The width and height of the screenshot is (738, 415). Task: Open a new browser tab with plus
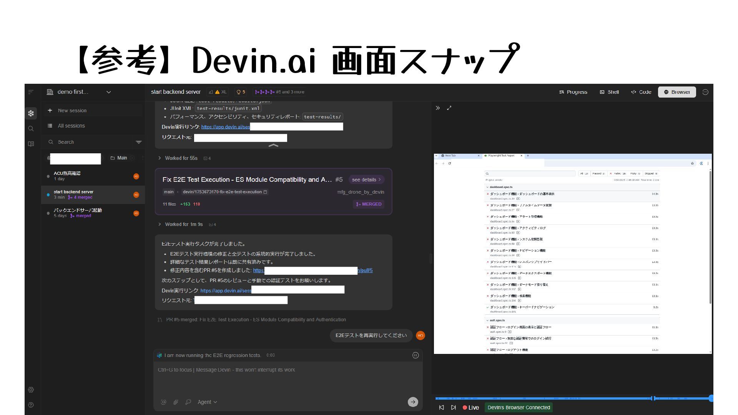click(528, 156)
